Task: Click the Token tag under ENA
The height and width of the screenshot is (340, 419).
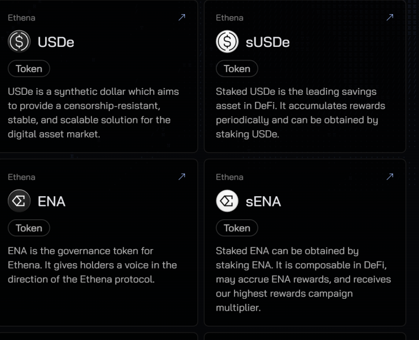Action: click(x=29, y=228)
